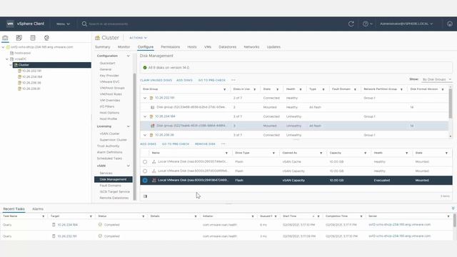This screenshot has height=257, width=457.
Task: Select hosts-pool in the tree
Action: tap(22, 53)
